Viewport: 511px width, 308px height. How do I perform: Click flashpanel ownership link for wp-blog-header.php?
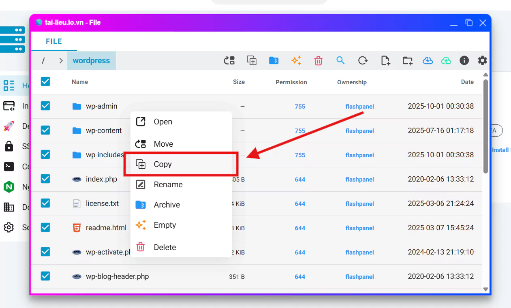(x=359, y=277)
